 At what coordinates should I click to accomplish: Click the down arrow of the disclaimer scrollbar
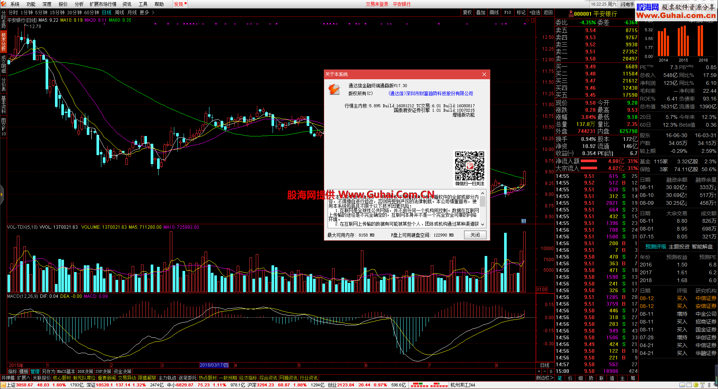pos(483,224)
